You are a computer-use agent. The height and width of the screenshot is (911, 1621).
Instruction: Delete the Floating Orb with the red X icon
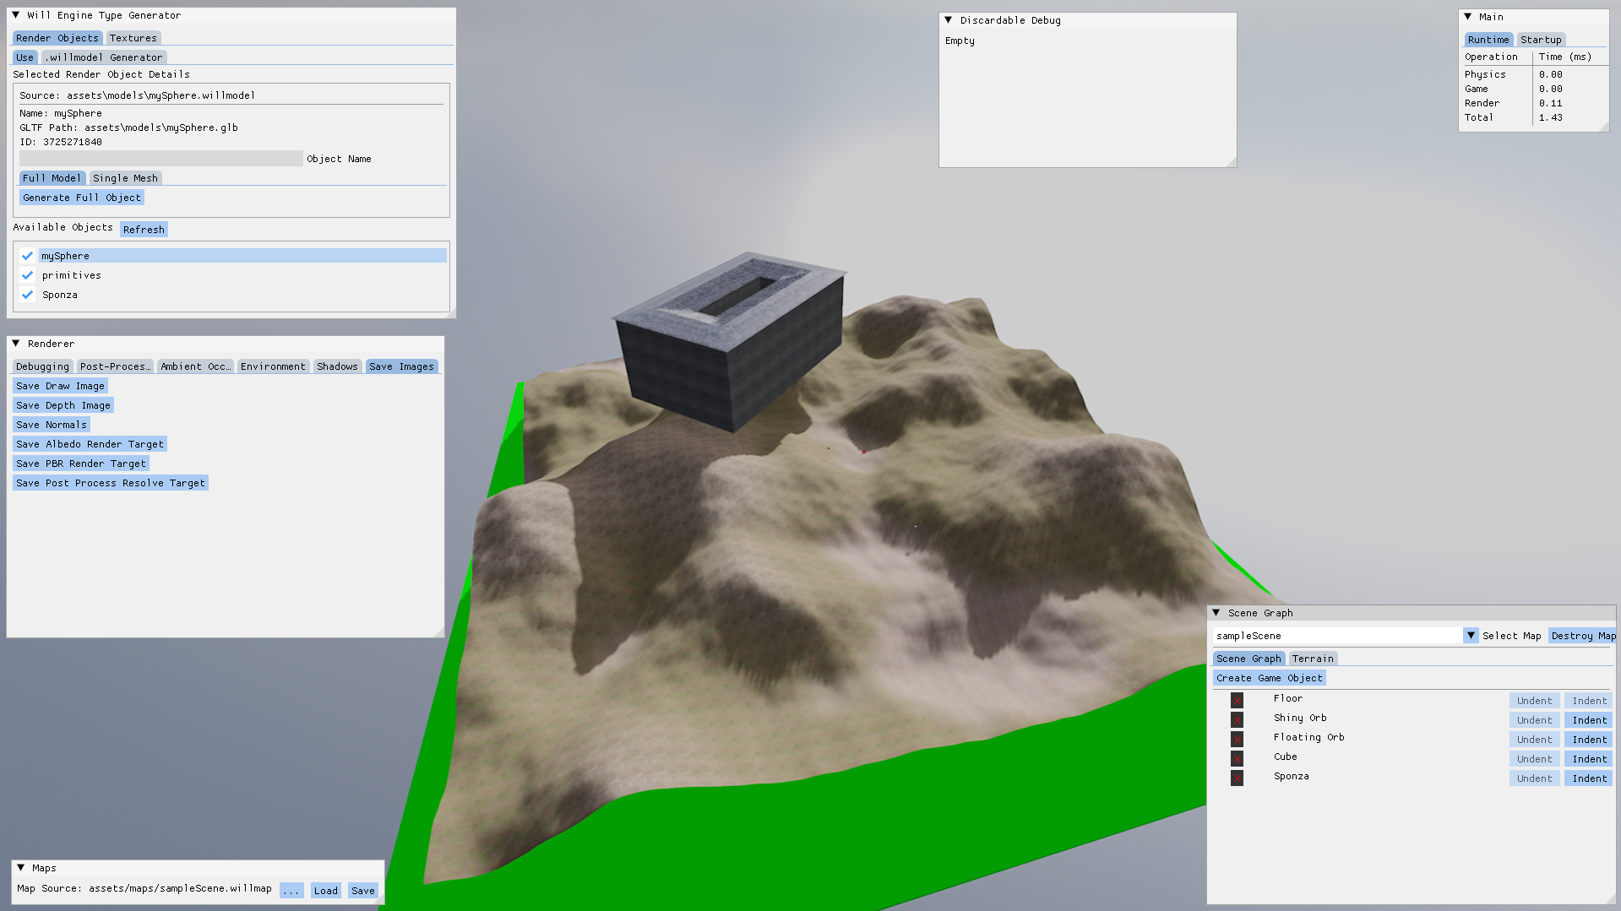(1237, 738)
